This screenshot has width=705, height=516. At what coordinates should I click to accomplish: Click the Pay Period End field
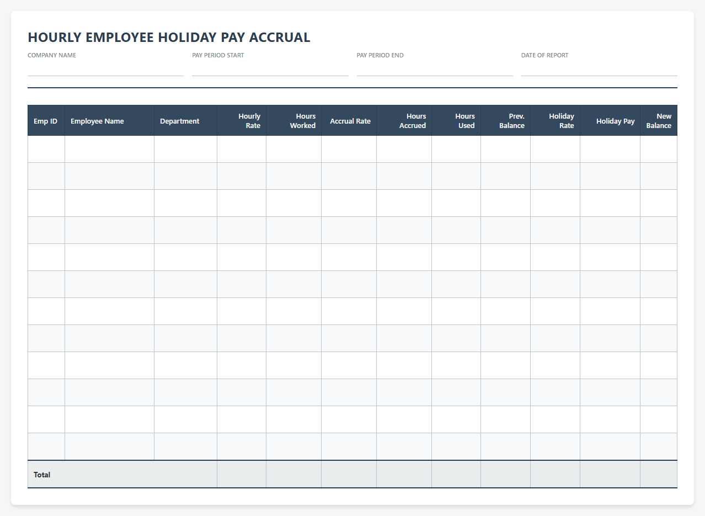(x=435, y=69)
